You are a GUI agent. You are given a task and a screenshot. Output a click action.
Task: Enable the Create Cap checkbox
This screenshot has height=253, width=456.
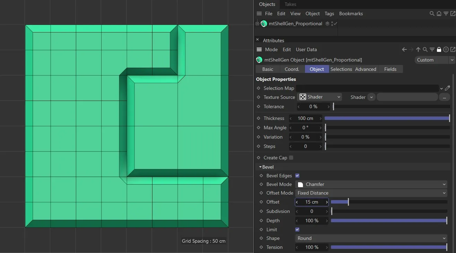point(291,158)
